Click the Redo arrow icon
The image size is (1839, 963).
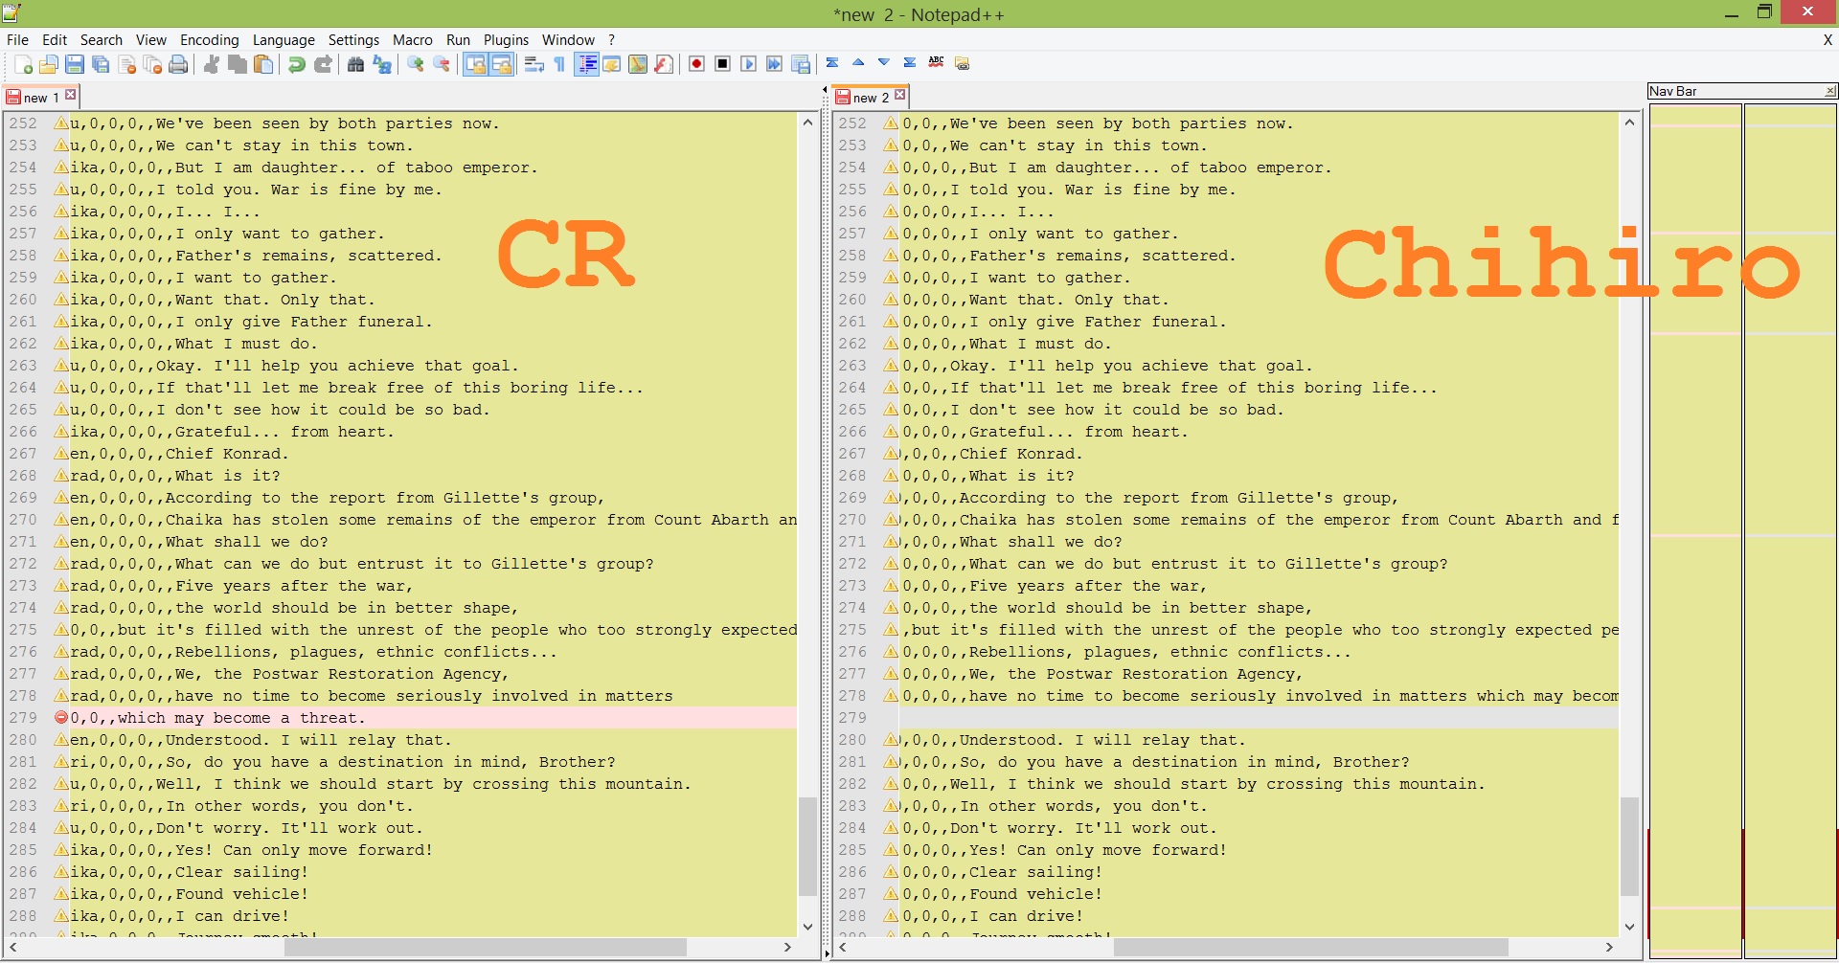click(323, 64)
